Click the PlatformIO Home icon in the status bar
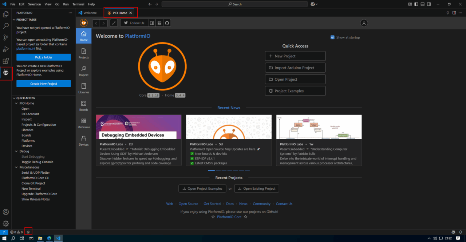The height and width of the screenshot is (242, 466). coord(28,232)
